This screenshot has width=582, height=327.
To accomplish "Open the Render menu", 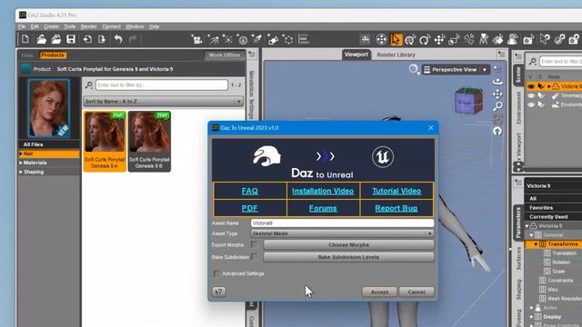I will click(88, 26).
